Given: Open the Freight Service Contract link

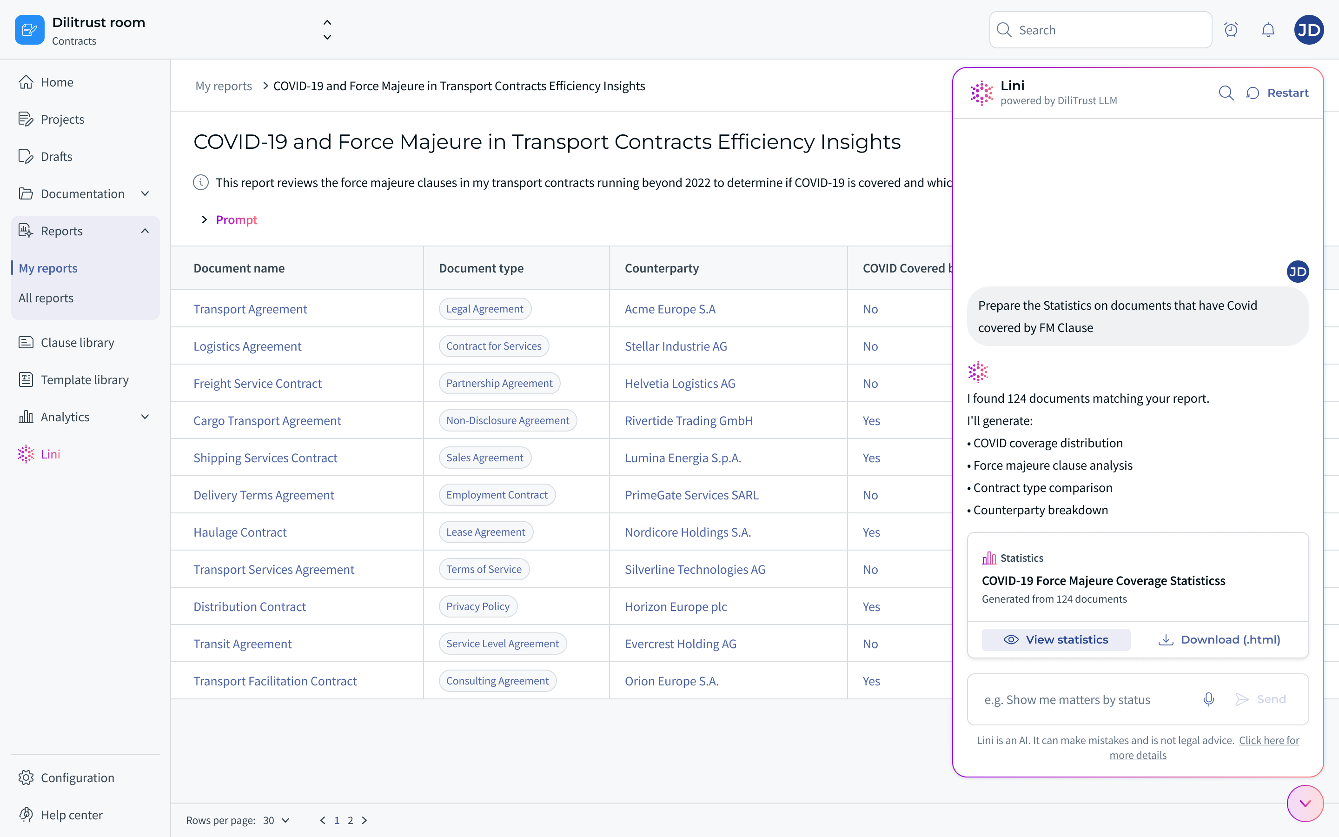Looking at the screenshot, I should (257, 383).
